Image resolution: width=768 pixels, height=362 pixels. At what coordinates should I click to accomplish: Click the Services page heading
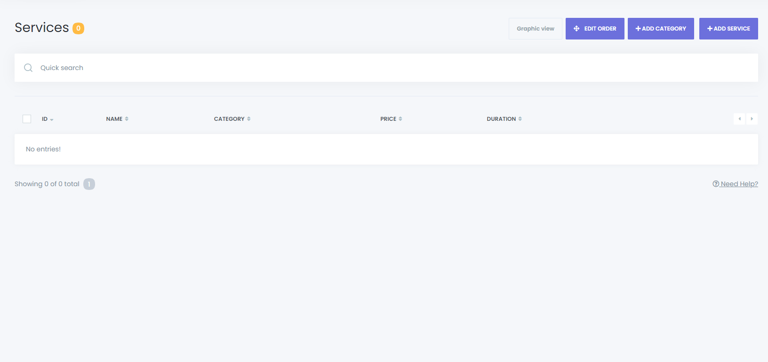click(42, 28)
